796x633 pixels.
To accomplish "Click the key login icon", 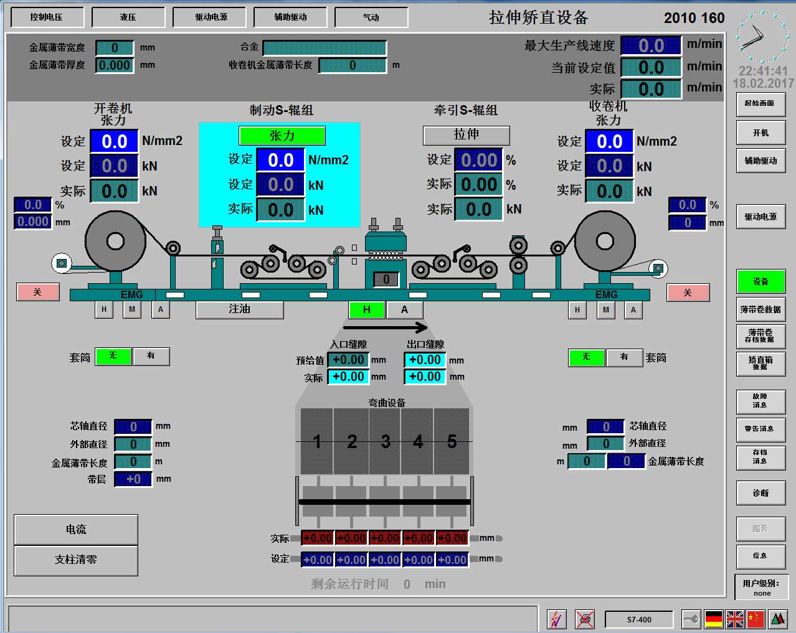I will [691, 619].
